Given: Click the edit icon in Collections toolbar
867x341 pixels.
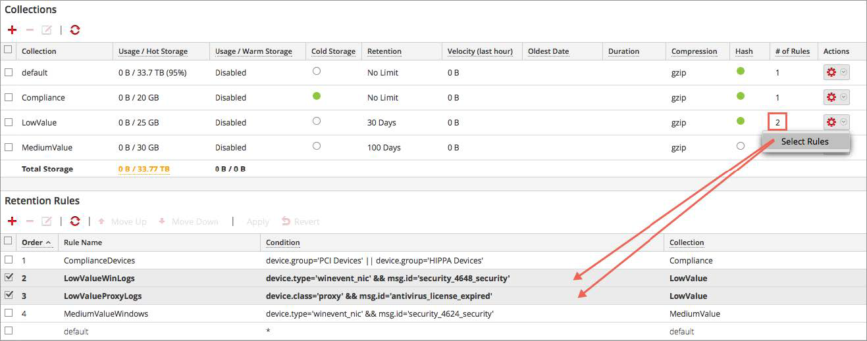Looking at the screenshot, I should tap(47, 30).
